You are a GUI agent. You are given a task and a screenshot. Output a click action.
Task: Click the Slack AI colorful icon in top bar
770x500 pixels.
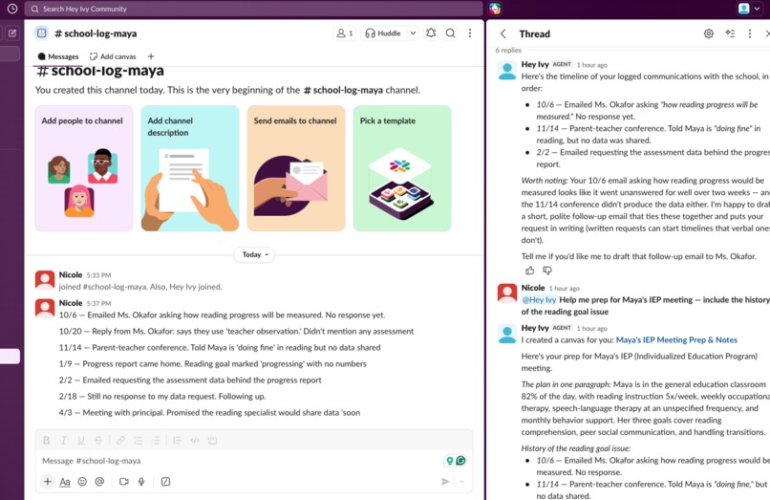tap(495, 9)
